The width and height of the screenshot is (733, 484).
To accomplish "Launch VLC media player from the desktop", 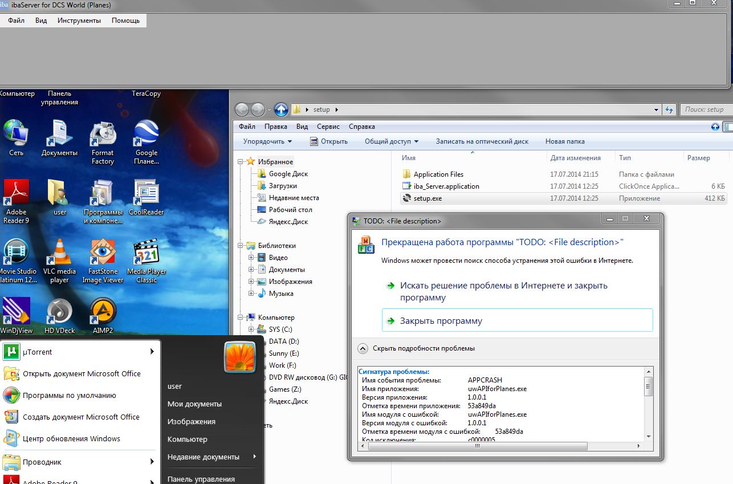I will click(59, 261).
